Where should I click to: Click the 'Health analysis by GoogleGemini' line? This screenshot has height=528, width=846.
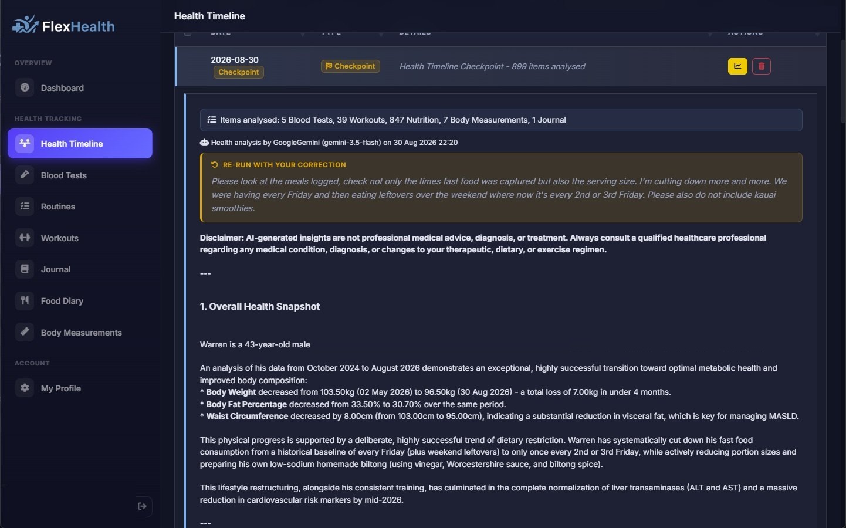click(x=334, y=143)
